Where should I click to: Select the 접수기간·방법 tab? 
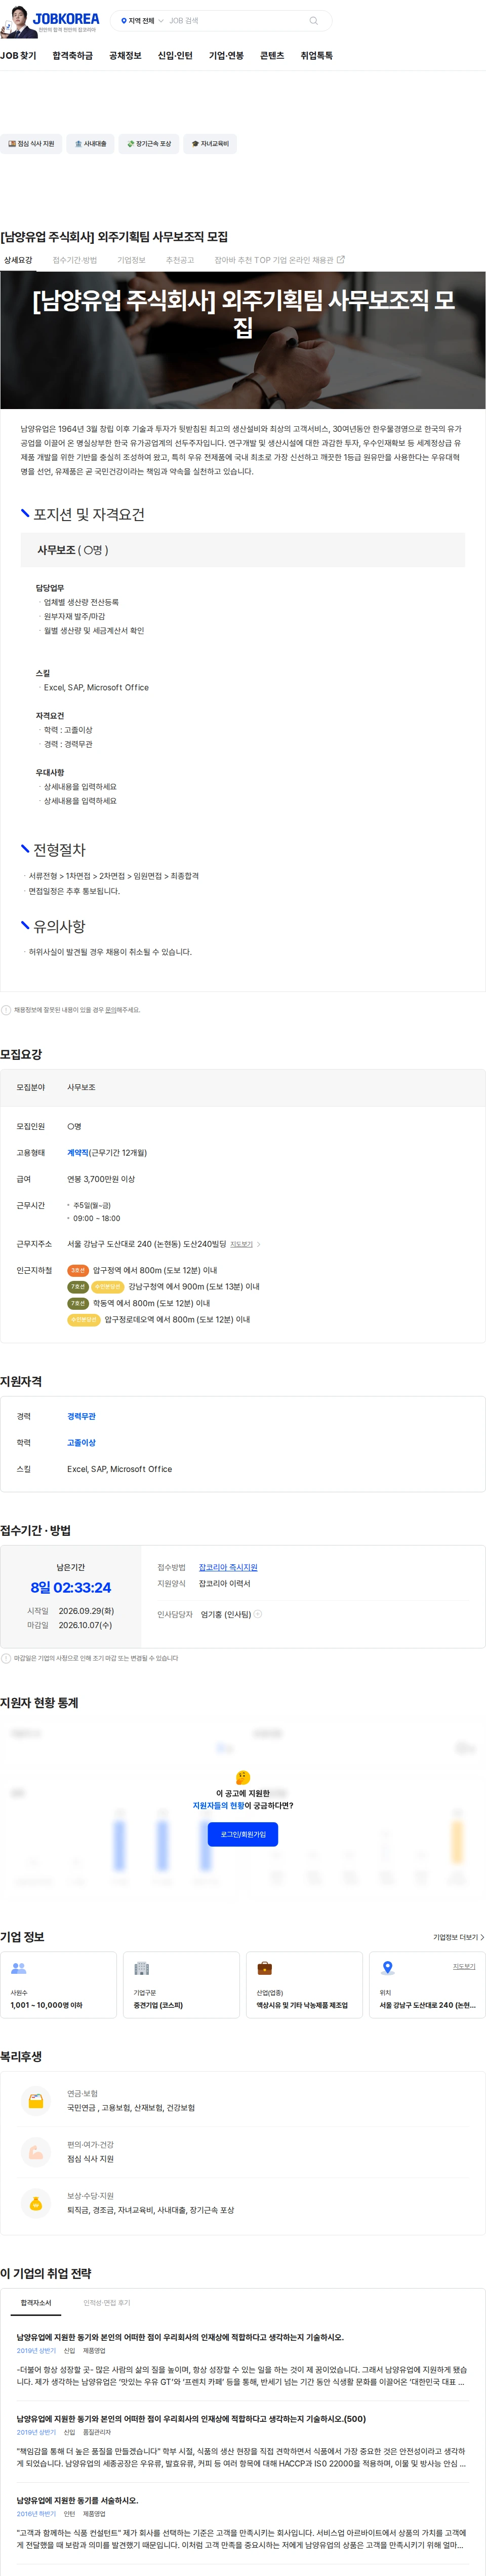coord(75,260)
